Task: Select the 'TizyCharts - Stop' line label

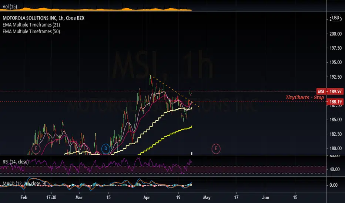Action: (305, 97)
